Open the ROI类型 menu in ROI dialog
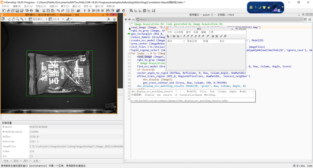313x168 pixels. click(179, 32)
